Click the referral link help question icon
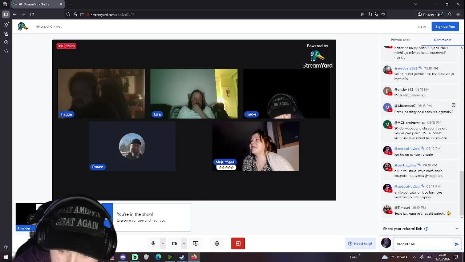Viewport: 465px width, 262px height. [x=426, y=229]
